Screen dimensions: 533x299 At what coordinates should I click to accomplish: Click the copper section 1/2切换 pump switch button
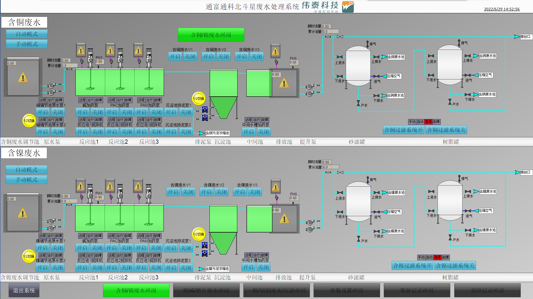29,121
